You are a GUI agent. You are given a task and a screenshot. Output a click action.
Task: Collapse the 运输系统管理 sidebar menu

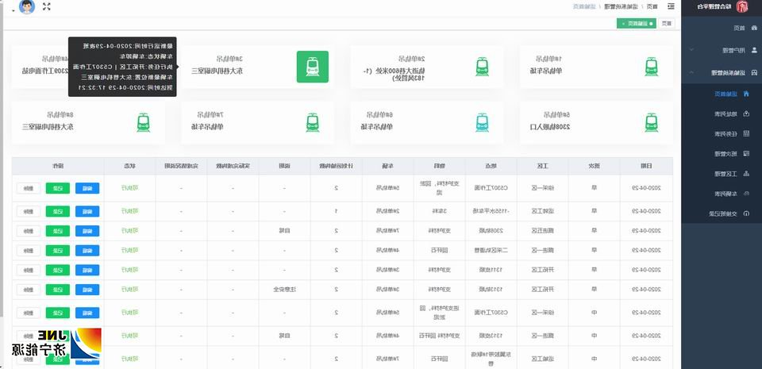[x=722, y=72]
